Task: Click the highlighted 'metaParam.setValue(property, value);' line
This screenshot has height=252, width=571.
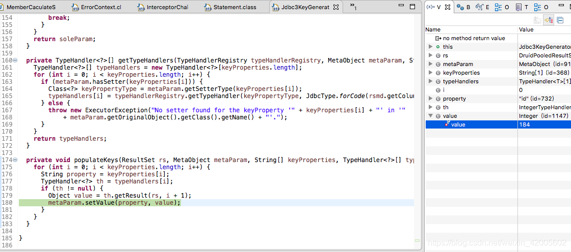Action: coord(114,203)
